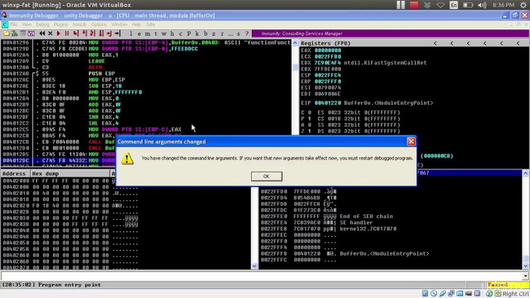Open Handles window with 'h' button
This screenshot has height=298, width=530.
tap(172, 33)
